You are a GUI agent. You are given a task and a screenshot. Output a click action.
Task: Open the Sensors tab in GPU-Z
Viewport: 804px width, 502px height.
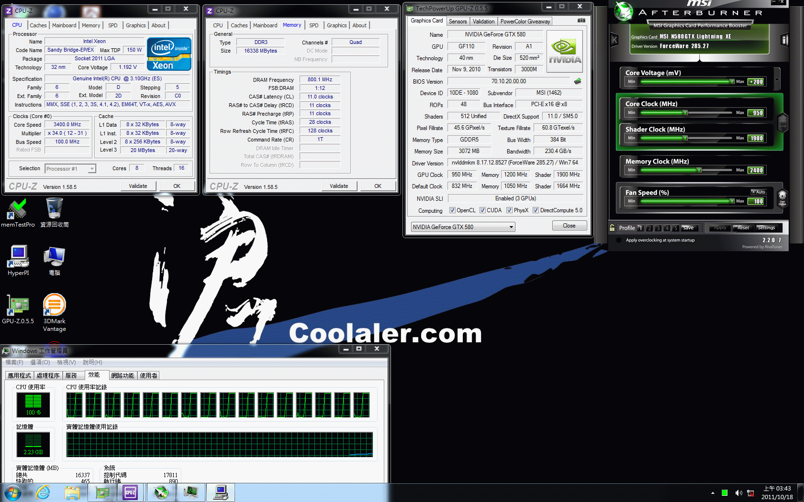pos(458,22)
